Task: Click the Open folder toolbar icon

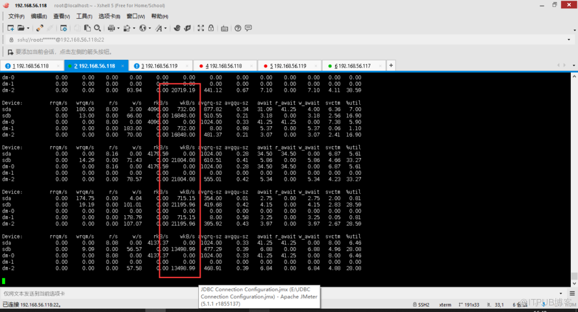Action: (x=21, y=28)
